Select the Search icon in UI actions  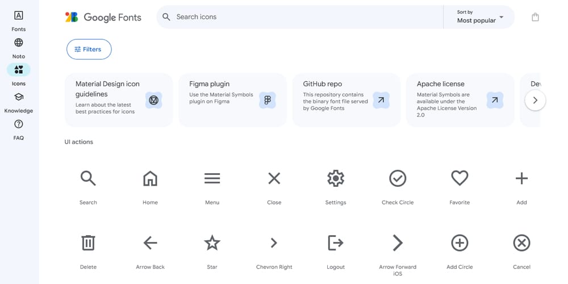[x=88, y=178]
